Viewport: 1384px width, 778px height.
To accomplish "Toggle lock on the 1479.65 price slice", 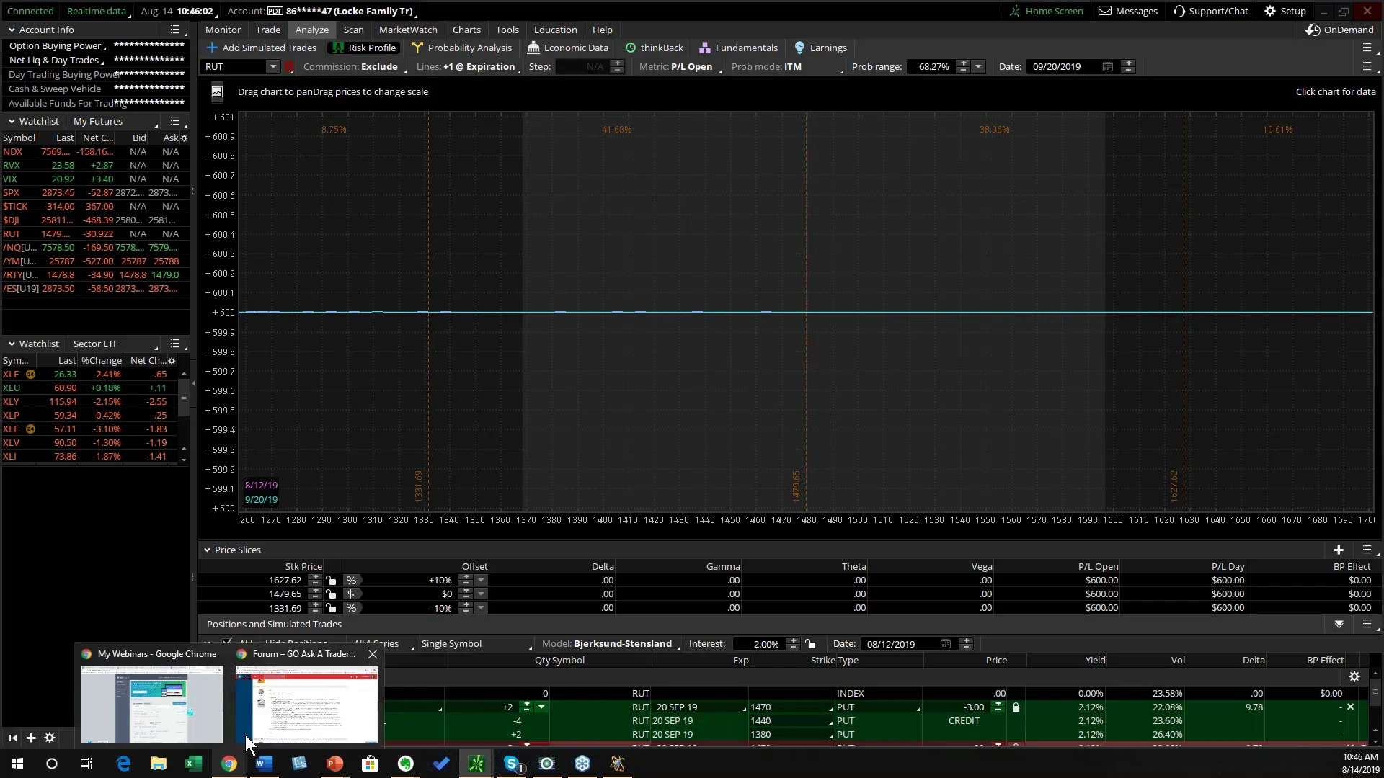I will [331, 594].
